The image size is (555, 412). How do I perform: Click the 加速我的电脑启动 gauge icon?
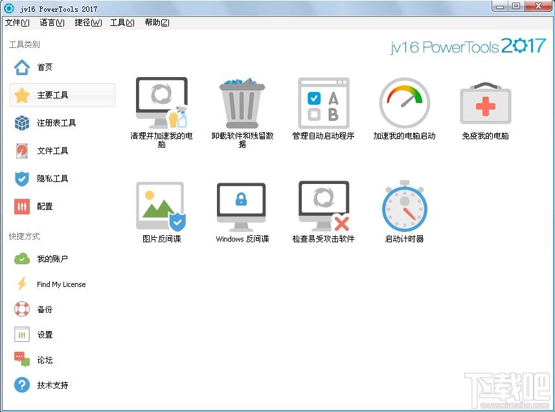click(405, 102)
